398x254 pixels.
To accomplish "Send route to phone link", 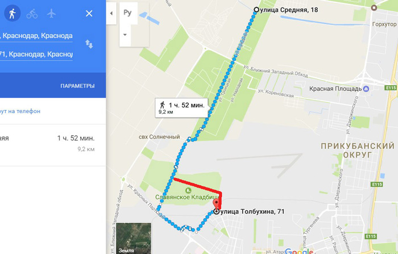I will pos(20,111).
